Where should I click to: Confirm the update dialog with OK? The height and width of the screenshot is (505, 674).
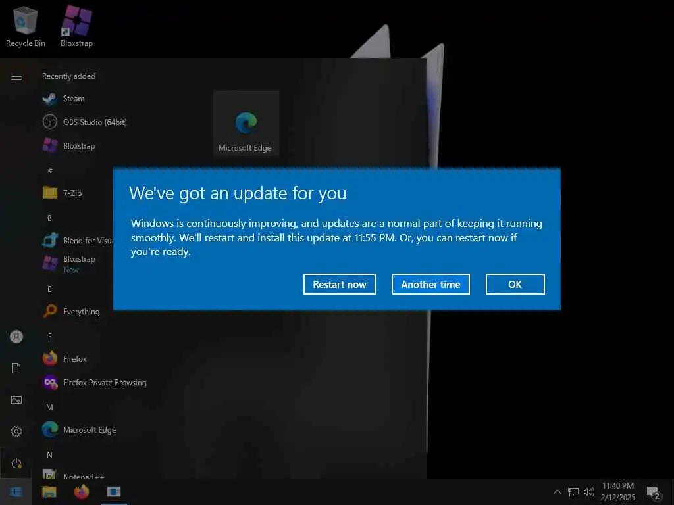click(x=515, y=284)
